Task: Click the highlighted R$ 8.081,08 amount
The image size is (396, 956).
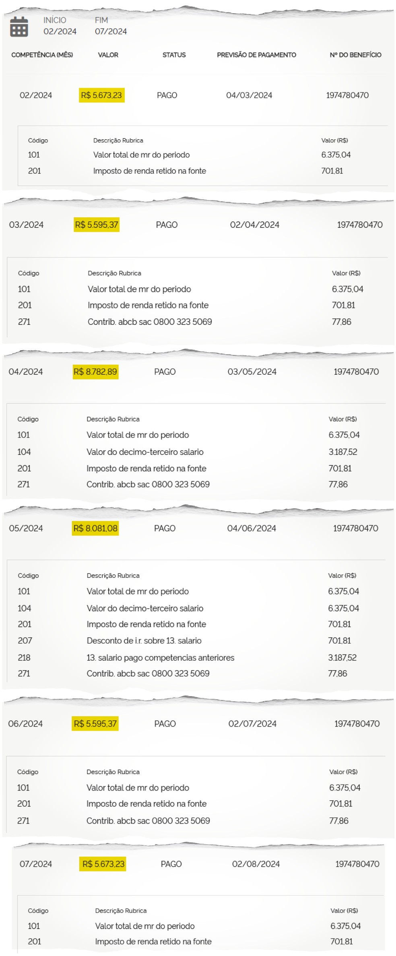Action: click(x=95, y=528)
